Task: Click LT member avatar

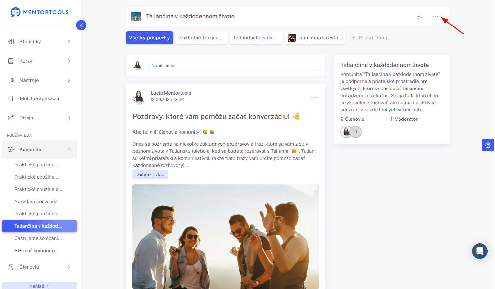Action: coord(355,132)
